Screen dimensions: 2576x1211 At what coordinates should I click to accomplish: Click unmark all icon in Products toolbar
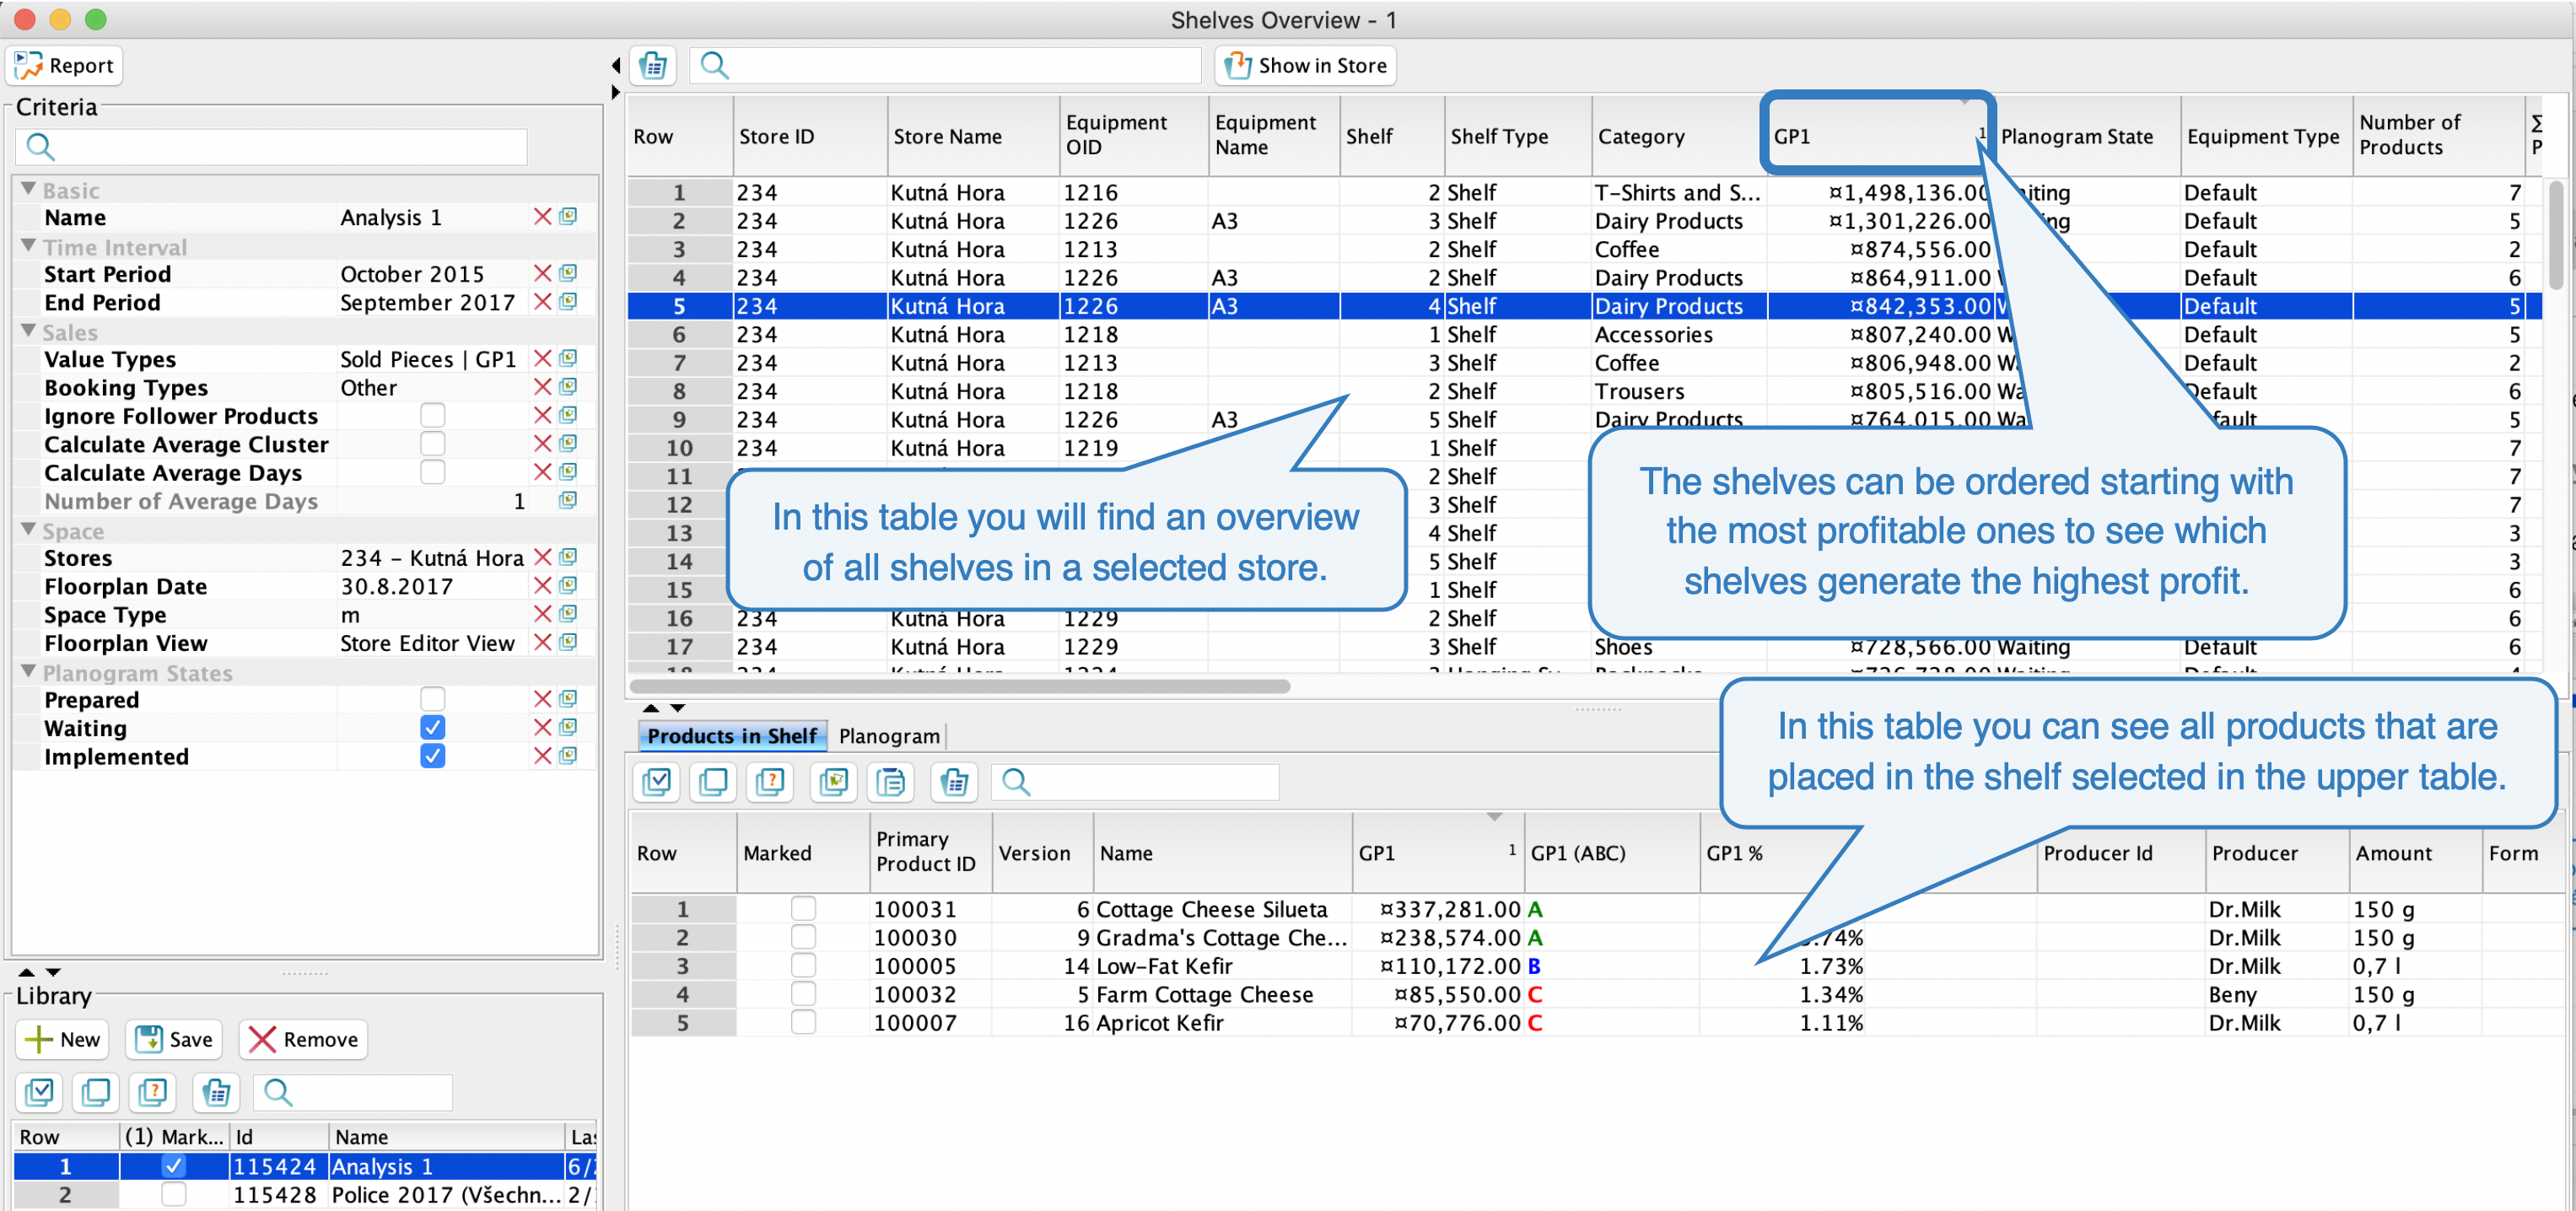pyautogui.click(x=714, y=781)
